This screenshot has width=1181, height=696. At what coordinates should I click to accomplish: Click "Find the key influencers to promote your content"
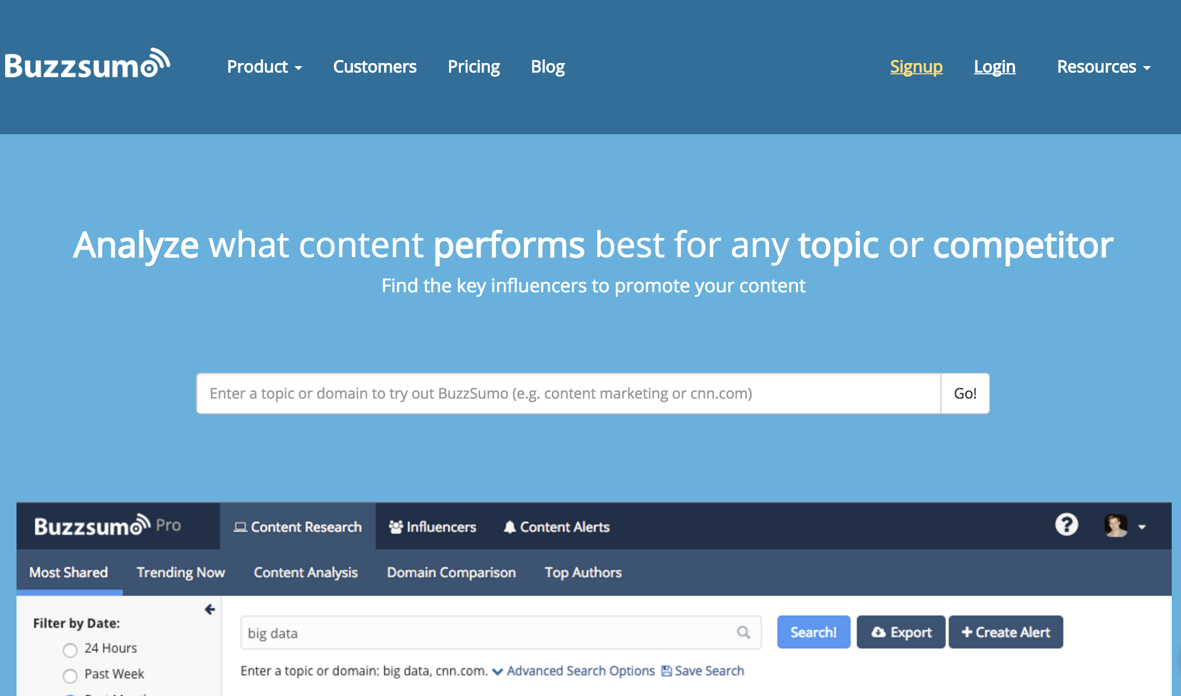click(594, 286)
